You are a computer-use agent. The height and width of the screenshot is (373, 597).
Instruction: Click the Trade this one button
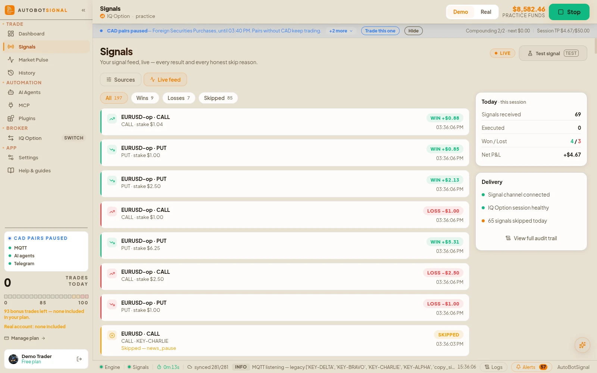coord(380,31)
